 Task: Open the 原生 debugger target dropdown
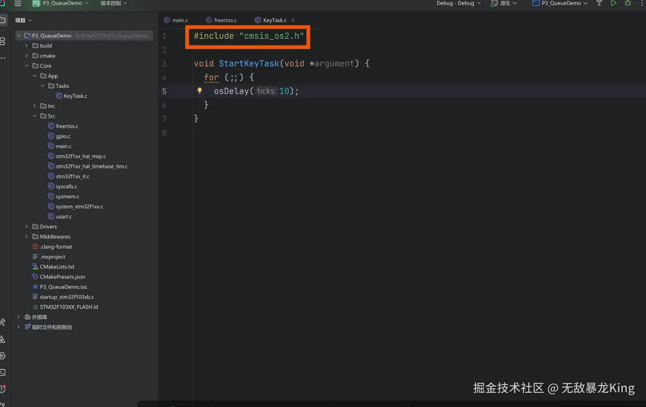click(x=504, y=3)
